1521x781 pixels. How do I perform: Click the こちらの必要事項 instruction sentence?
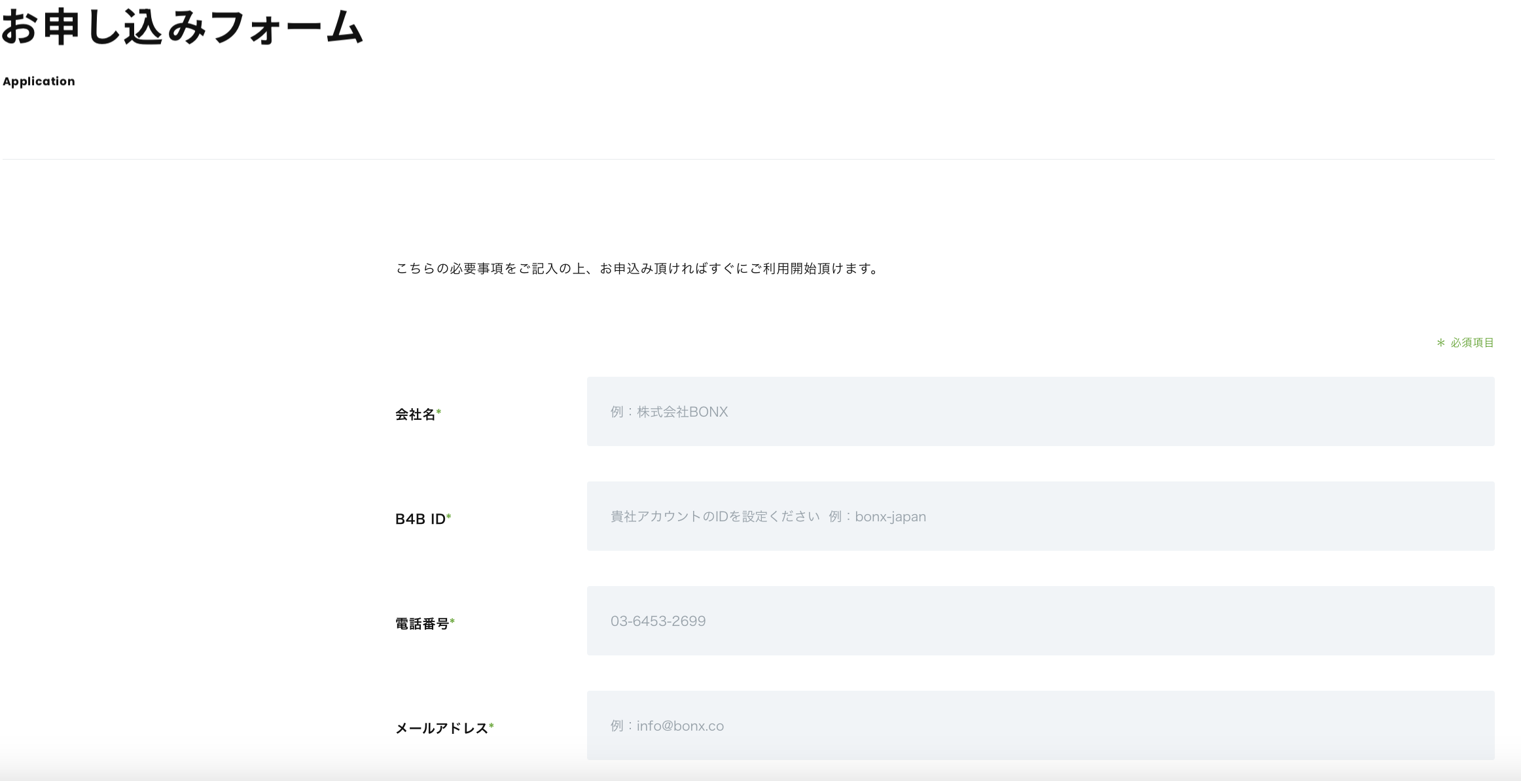[639, 269]
